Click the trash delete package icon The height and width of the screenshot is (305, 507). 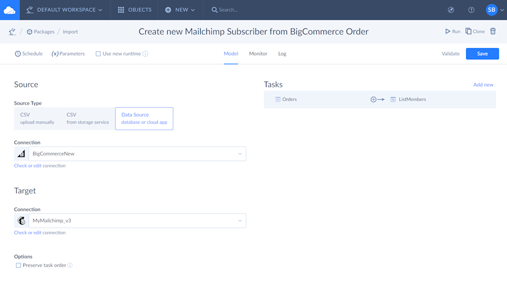(x=493, y=32)
